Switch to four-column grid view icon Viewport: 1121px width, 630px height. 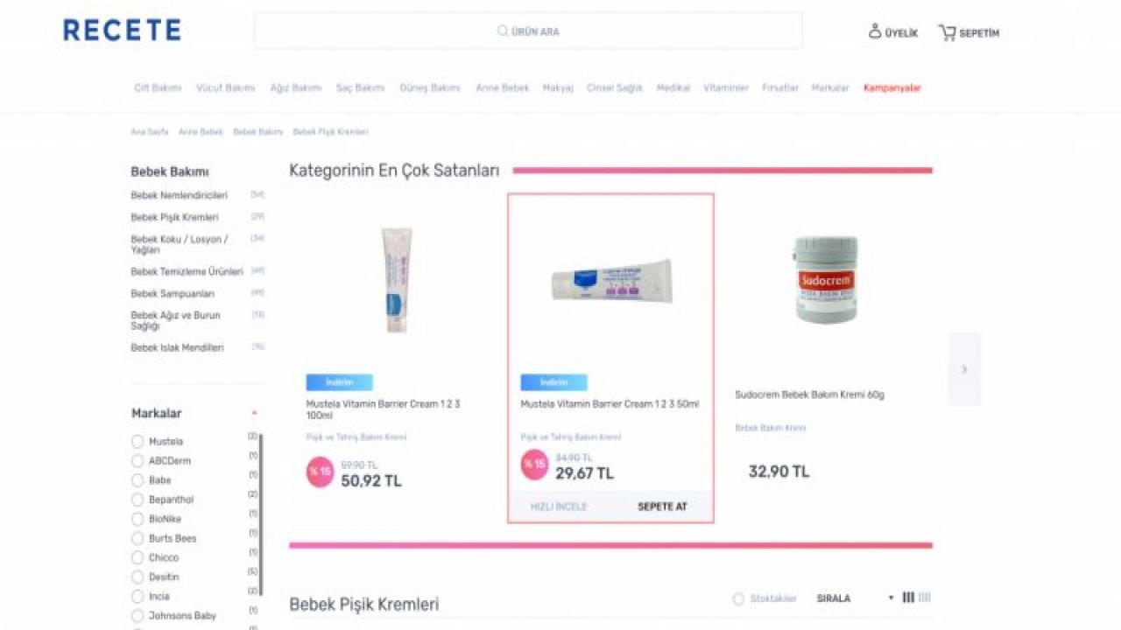click(x=925, y=598)
